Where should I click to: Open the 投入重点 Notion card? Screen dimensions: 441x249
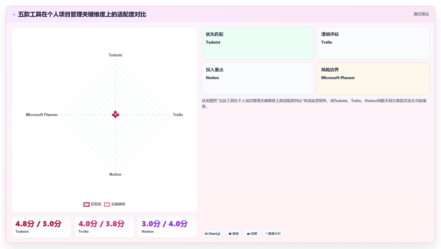(258, 79)
